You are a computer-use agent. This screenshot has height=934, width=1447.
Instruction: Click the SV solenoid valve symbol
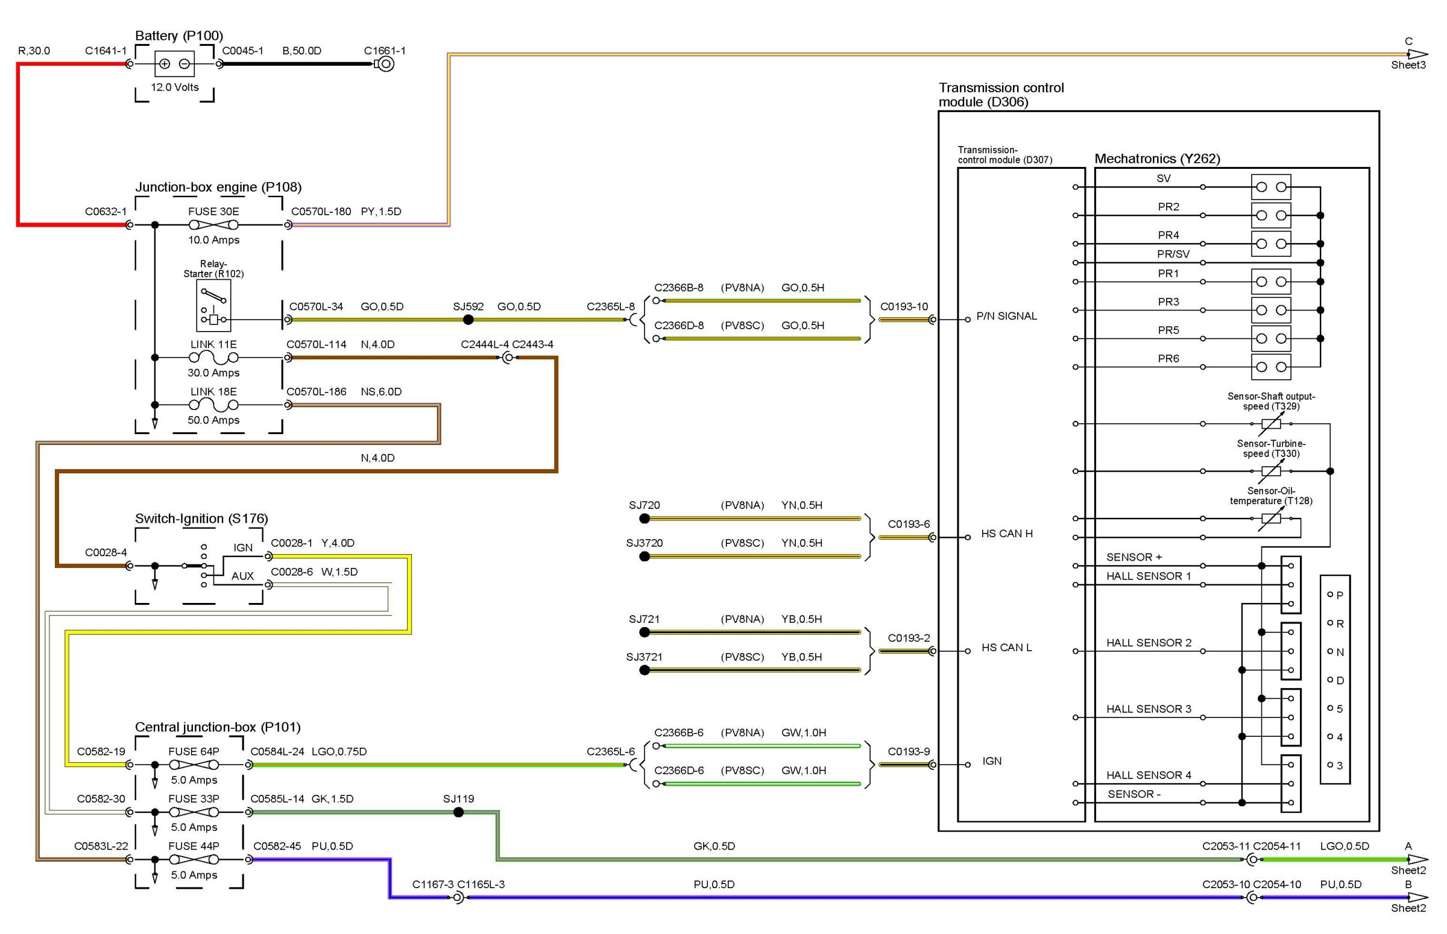coord(1270,187)
